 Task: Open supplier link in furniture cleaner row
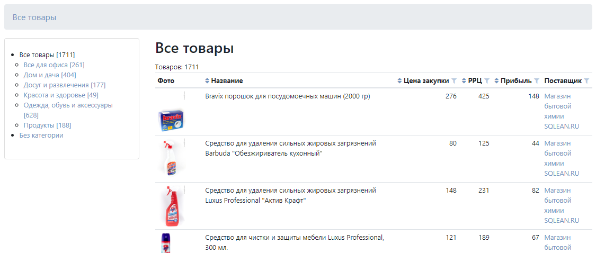coord(558,243)
